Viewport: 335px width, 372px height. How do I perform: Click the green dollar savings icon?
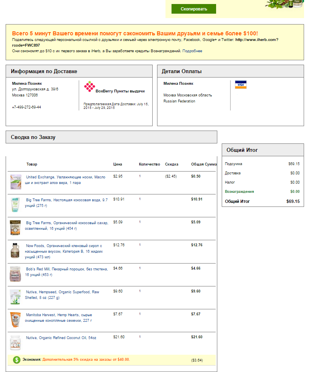click(x=16, y=360)
